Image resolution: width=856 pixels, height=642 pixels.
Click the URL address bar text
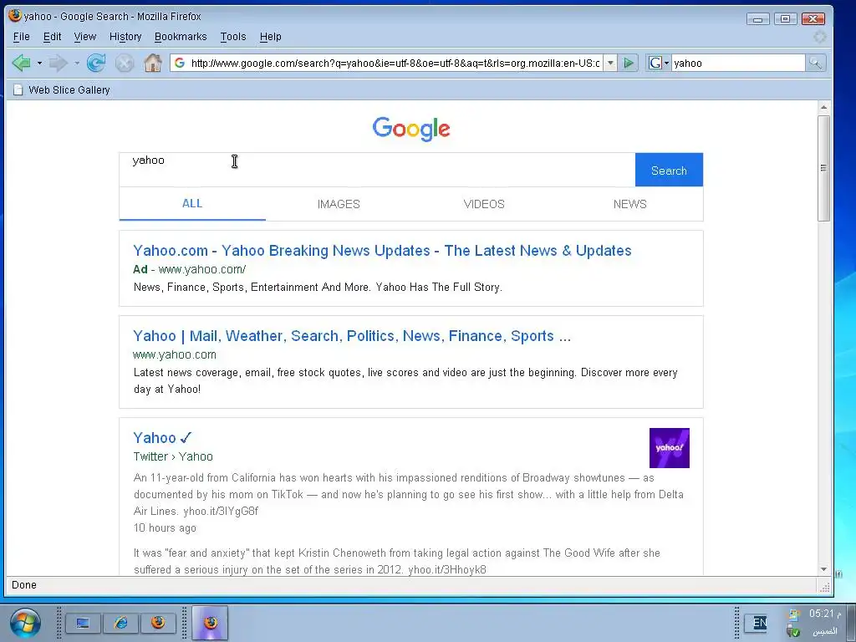click(x=395, y=63)
